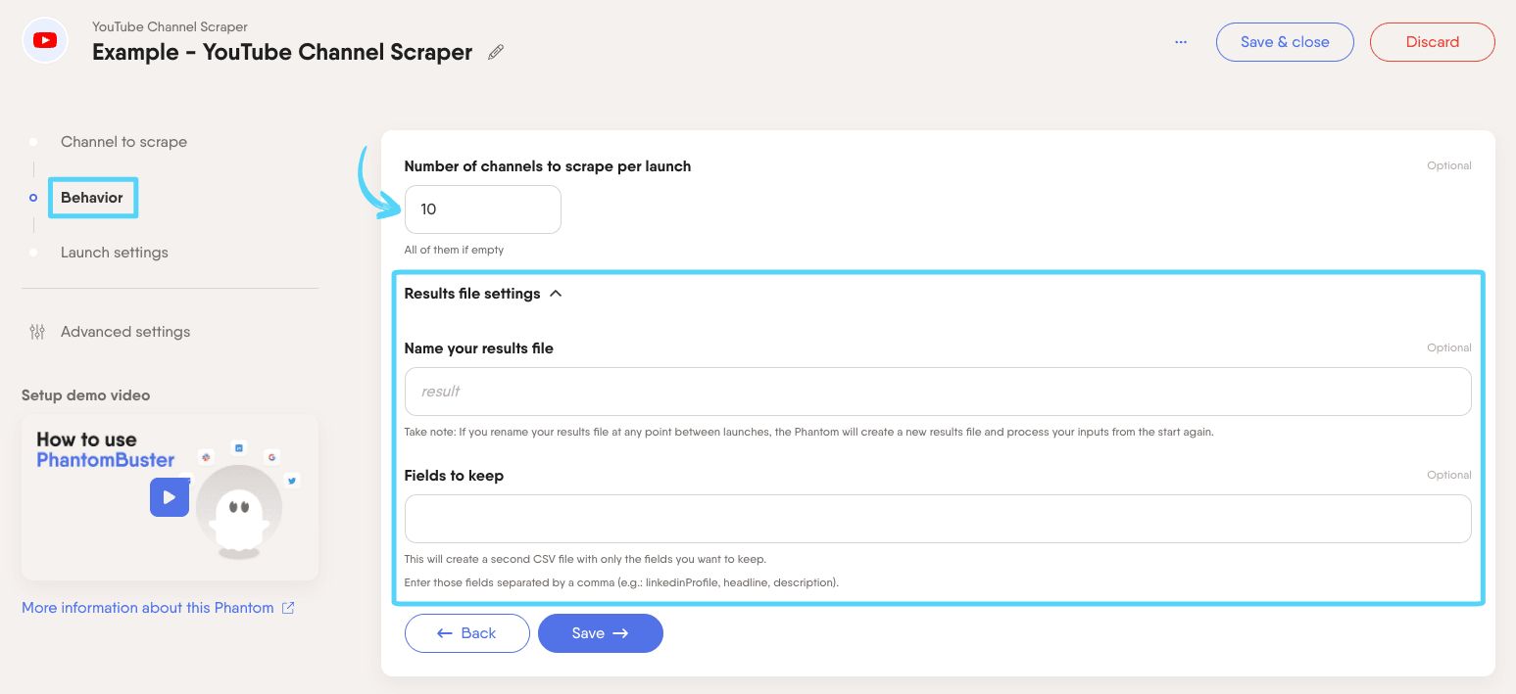Open Advanced settings via the sliders icon
The image size is (1516, 694).
(36, 332)
